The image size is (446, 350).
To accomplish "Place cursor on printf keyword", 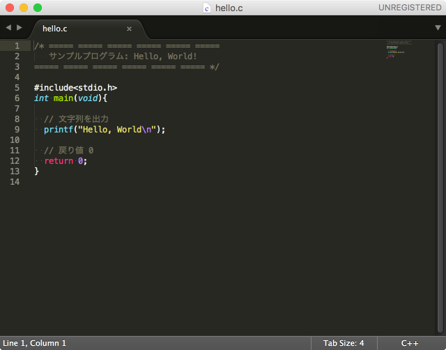I will [59, 130].
